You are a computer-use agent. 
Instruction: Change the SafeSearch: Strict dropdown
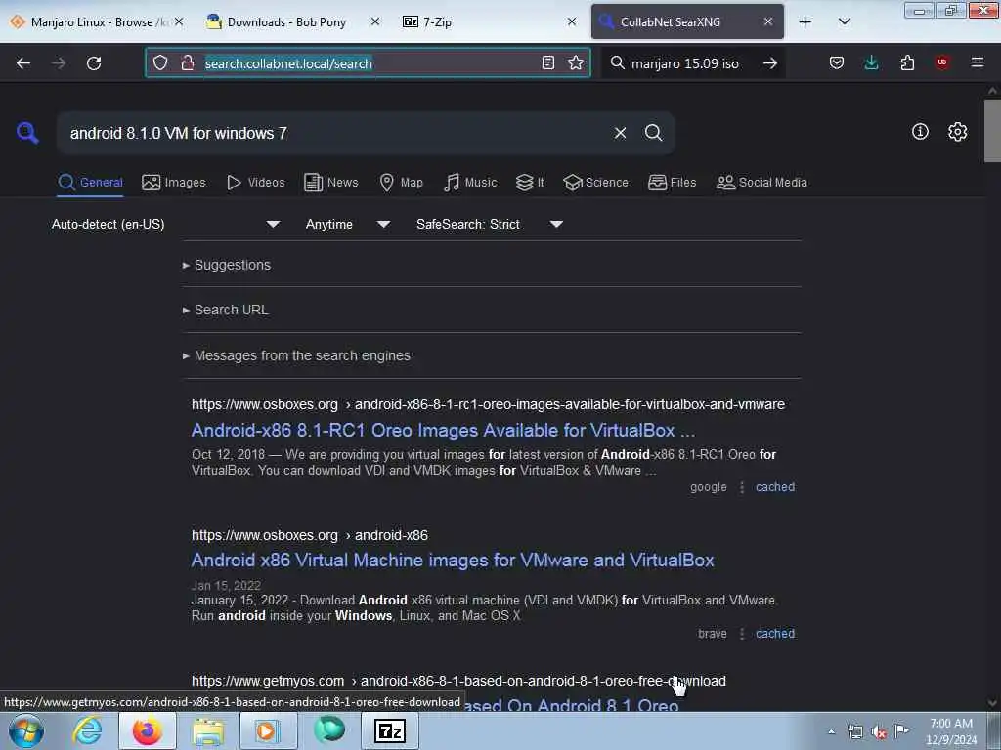[x=489, y=224]
